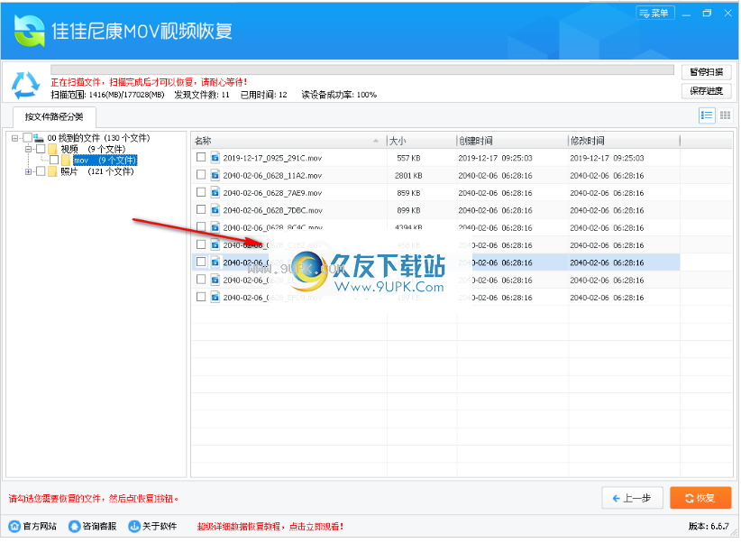Click the 保存进度 button
The height and width of the screenshot is (543, 741).
click(707, 91)
